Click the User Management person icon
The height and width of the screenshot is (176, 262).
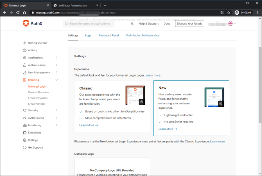pos(25,72)
